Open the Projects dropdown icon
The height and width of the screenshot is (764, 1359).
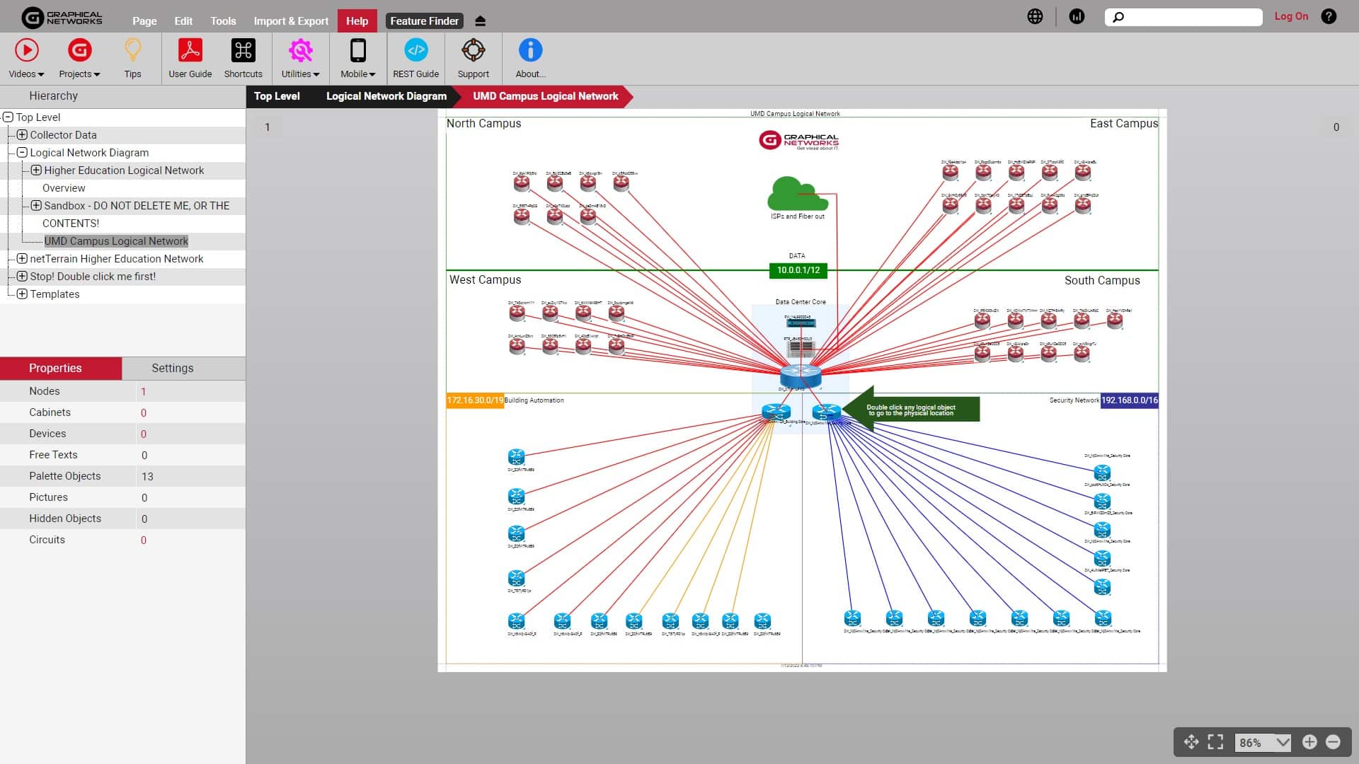click(79, 59)
